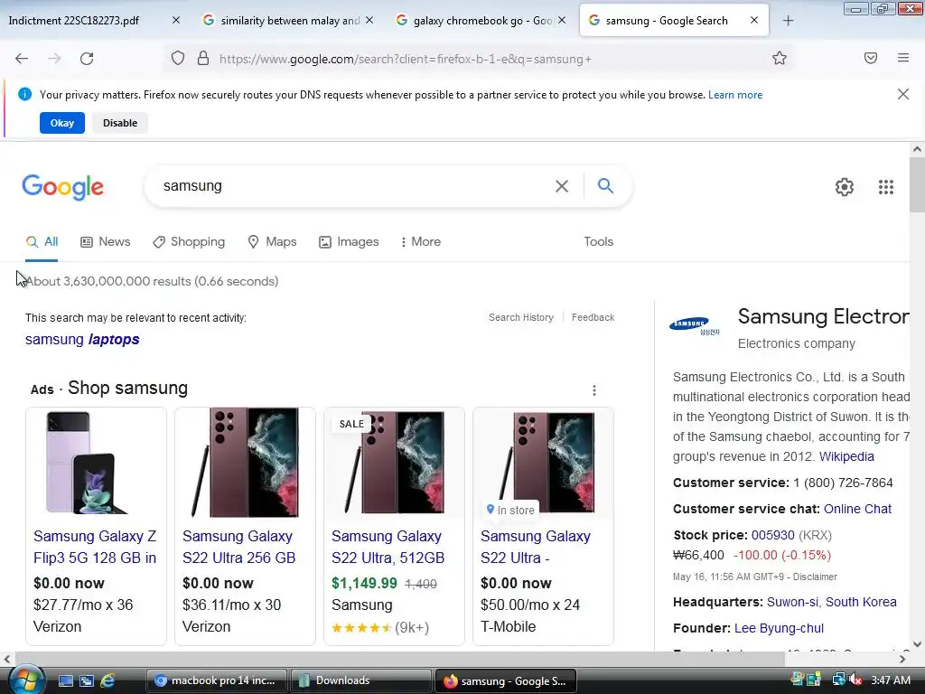The height and width of the screenshot is (694, 925).
Task: Open the Wikipedia link in knowledge panel
Action: pos(846,456)
